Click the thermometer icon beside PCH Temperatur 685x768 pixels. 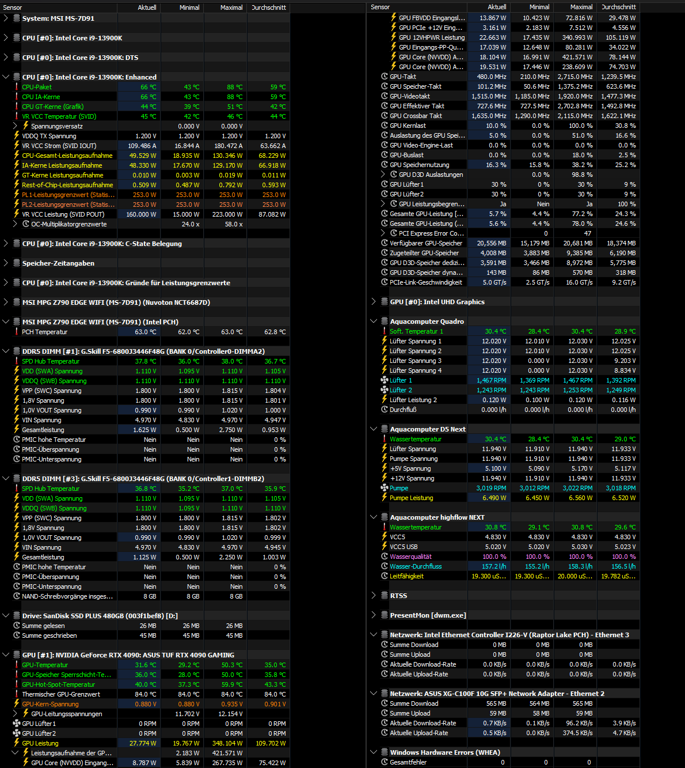pyautogui.click(x=17, y=332)
